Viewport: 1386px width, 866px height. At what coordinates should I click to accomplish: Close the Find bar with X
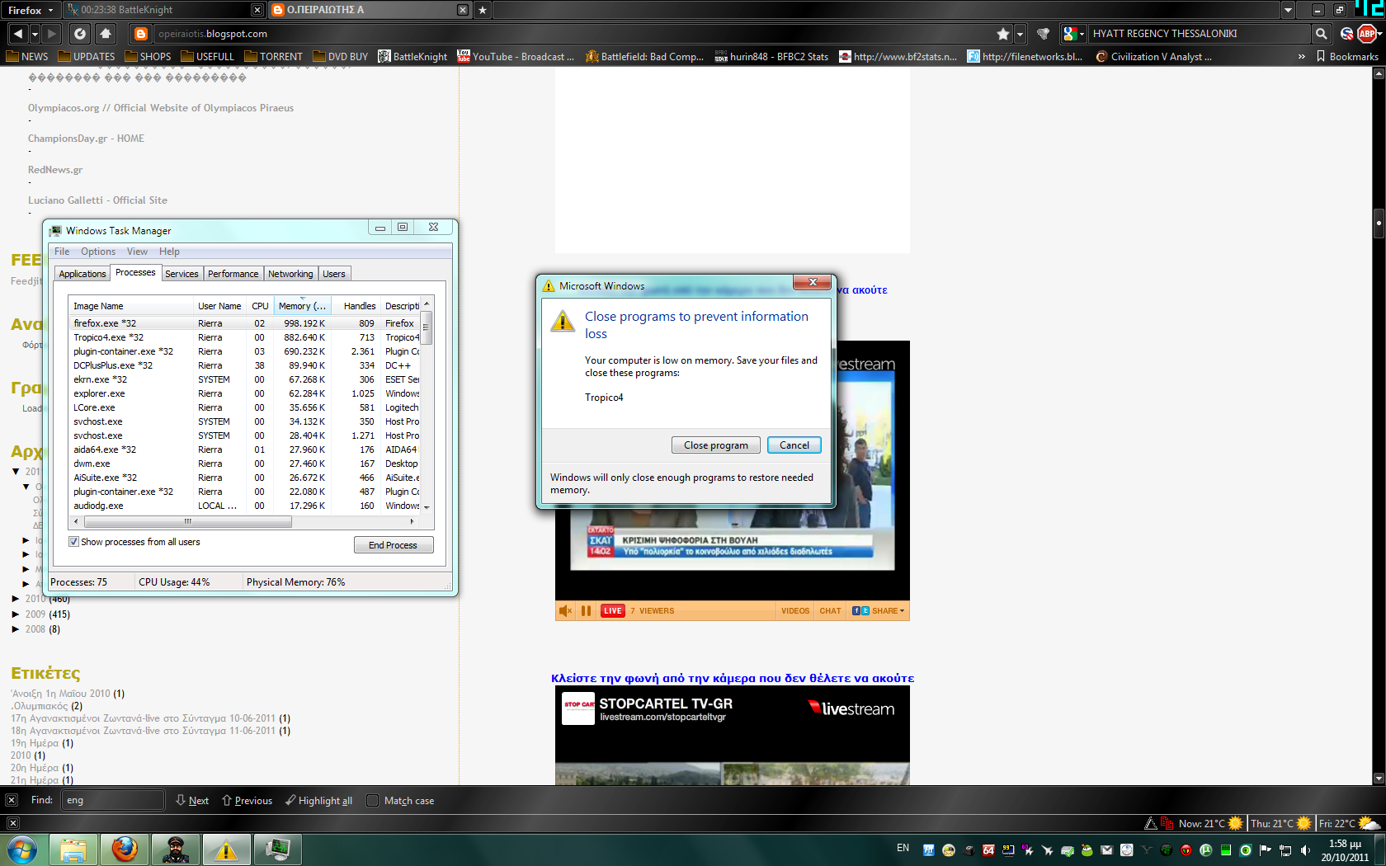(x=12, y=800)
